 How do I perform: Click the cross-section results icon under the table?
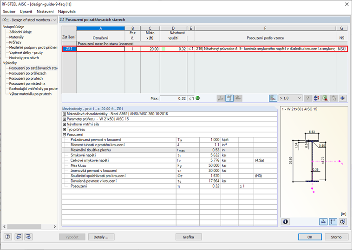221,98
